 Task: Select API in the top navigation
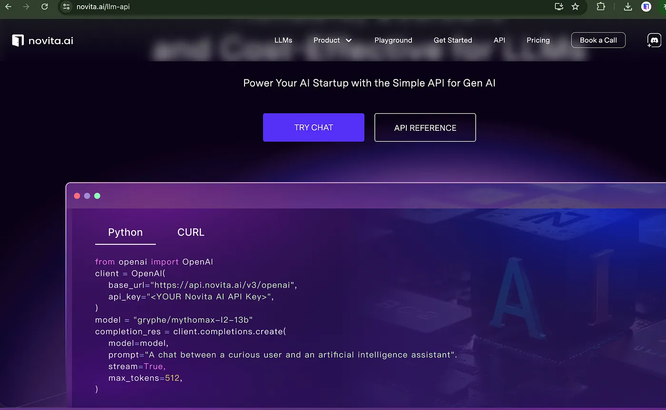click(499, 40)
